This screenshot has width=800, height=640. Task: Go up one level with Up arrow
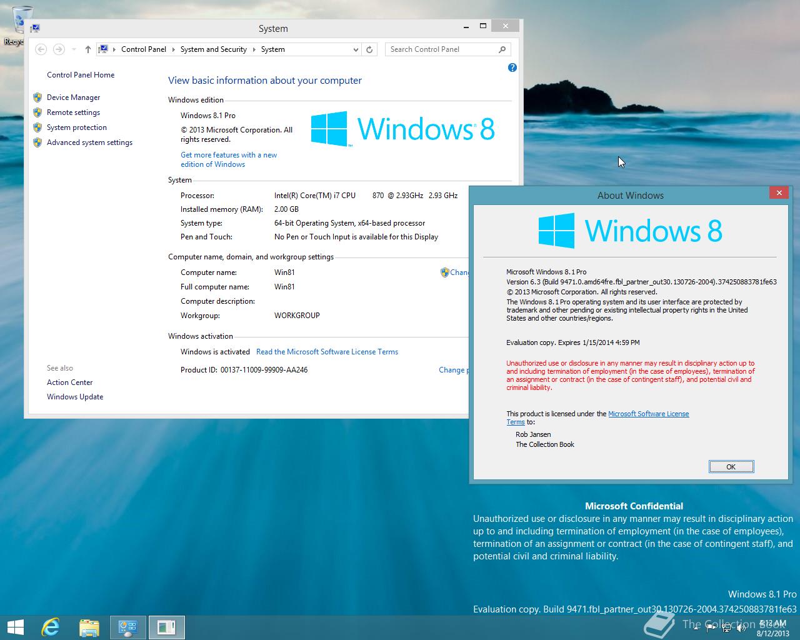87,49
